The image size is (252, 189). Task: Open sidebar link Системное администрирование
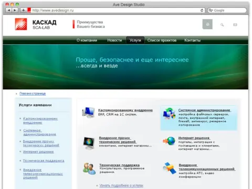tap(40, 132)
